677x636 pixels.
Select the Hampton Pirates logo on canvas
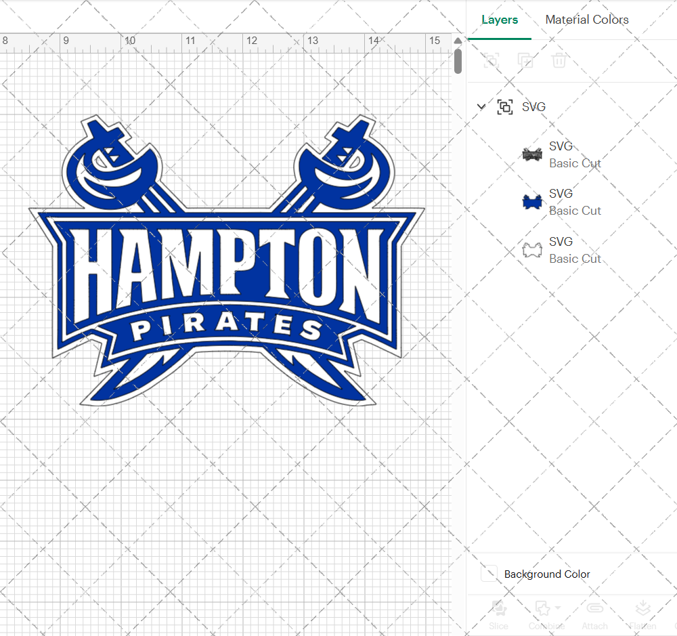point(227,261)
